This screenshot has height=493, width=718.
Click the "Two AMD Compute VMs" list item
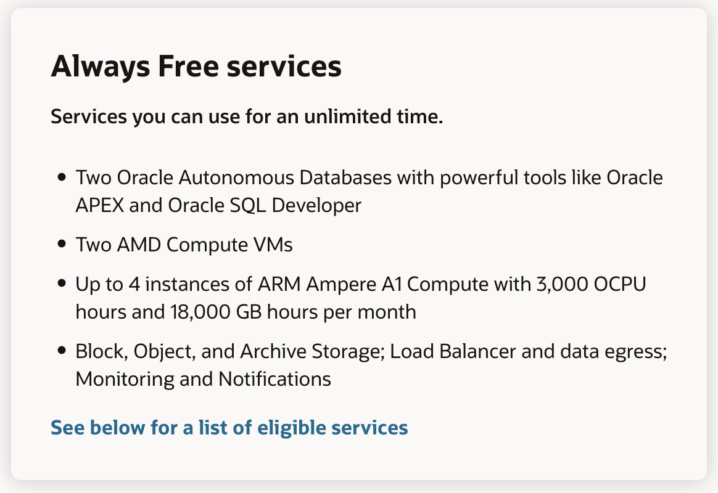pos(184,245)
